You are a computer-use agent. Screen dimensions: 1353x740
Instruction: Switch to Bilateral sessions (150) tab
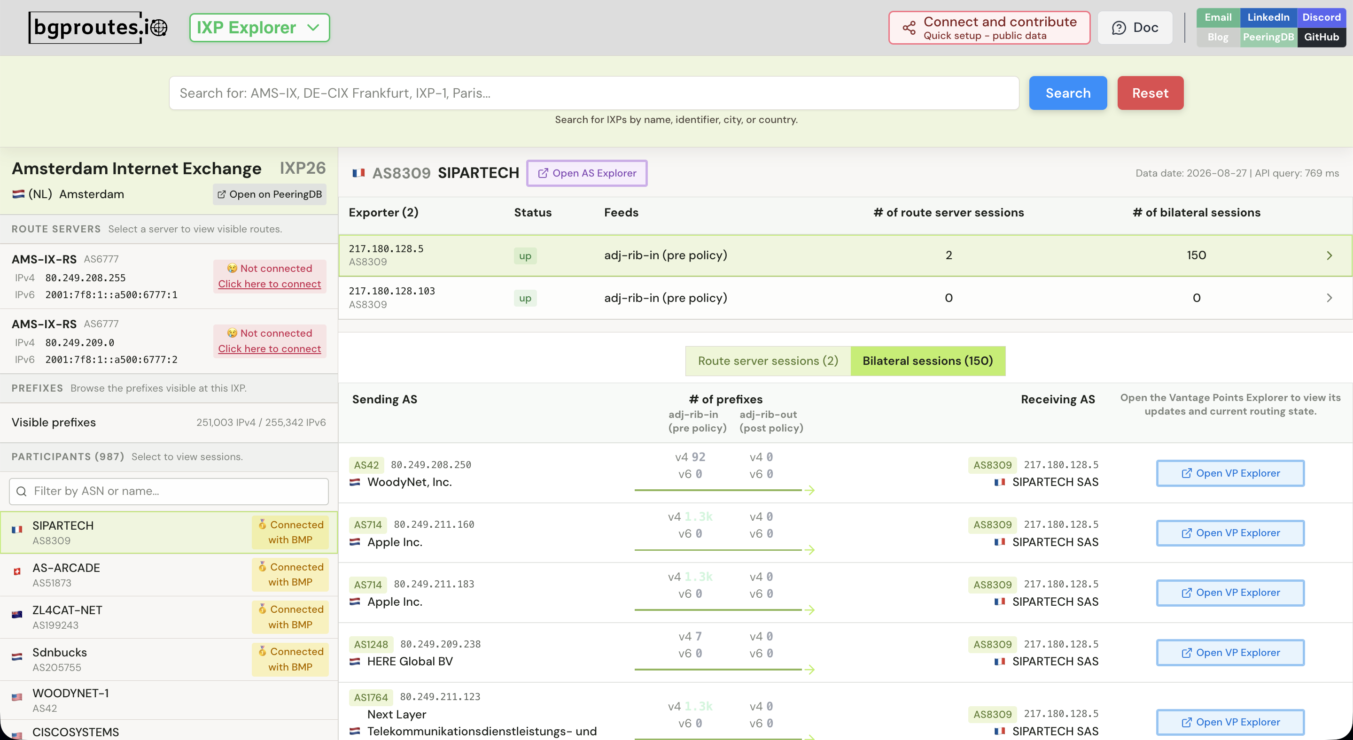point(927,361)
